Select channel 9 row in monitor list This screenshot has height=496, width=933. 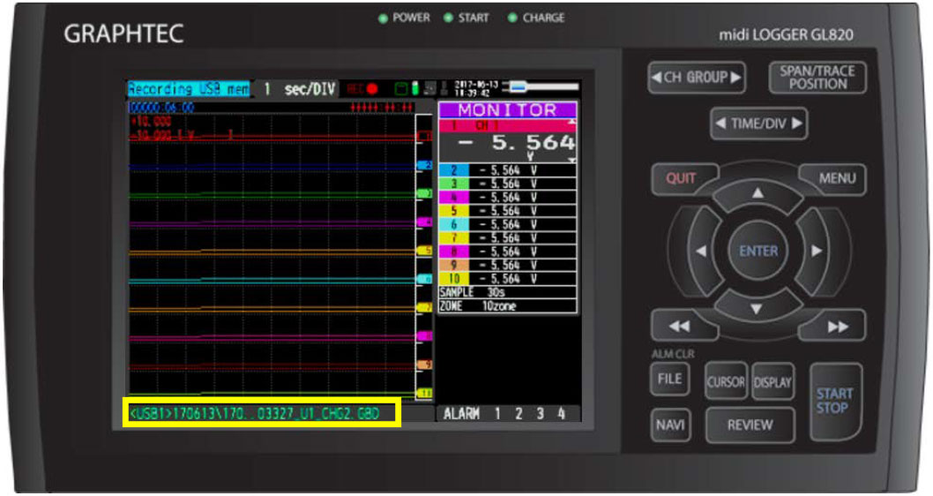click(508, 266)
